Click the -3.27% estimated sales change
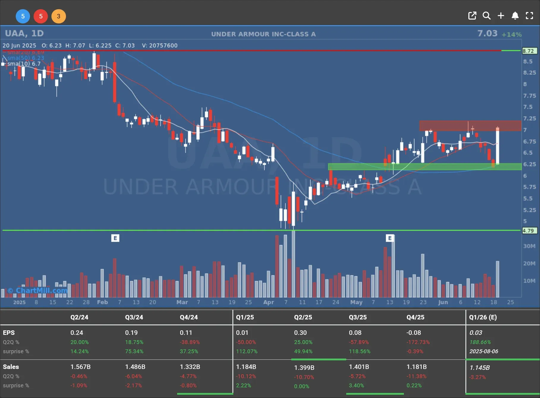540x398 pixels. [x=478, y=377]
